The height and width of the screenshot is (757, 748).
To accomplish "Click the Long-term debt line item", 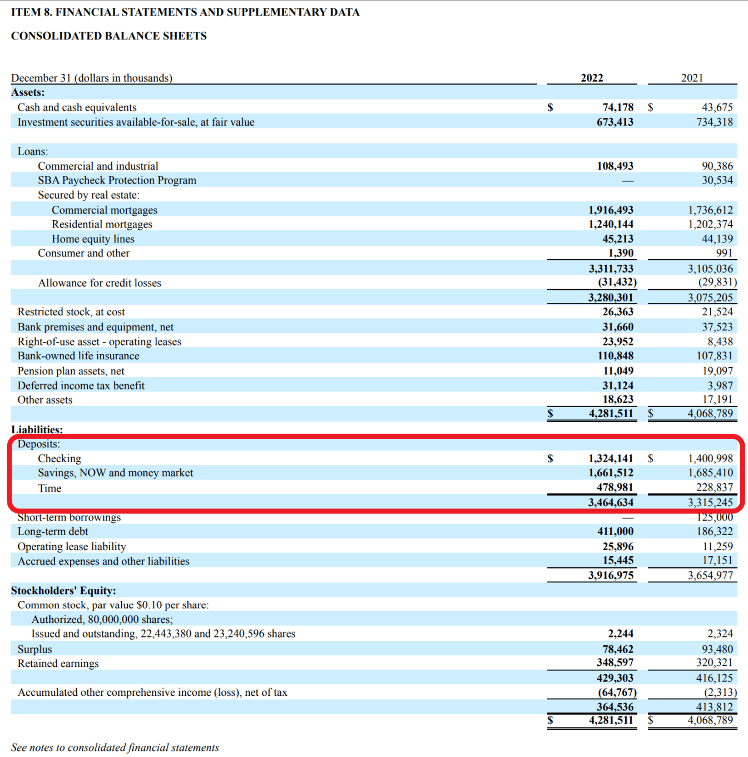I will [x=53, y=531].
